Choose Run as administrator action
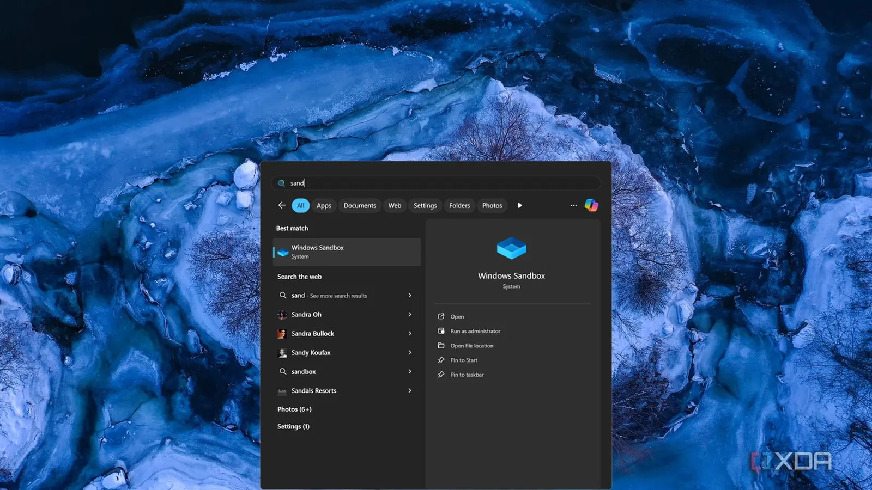Image resolution: width=872 pixels, height=490 pixels. [x=475, y=331]
